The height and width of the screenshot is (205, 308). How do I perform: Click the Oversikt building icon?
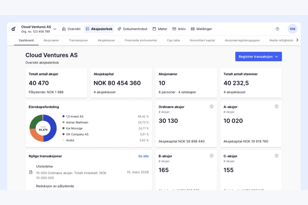click(64, 29)
